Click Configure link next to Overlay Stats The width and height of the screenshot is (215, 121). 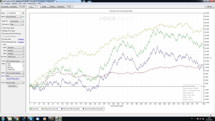(21, 39)
